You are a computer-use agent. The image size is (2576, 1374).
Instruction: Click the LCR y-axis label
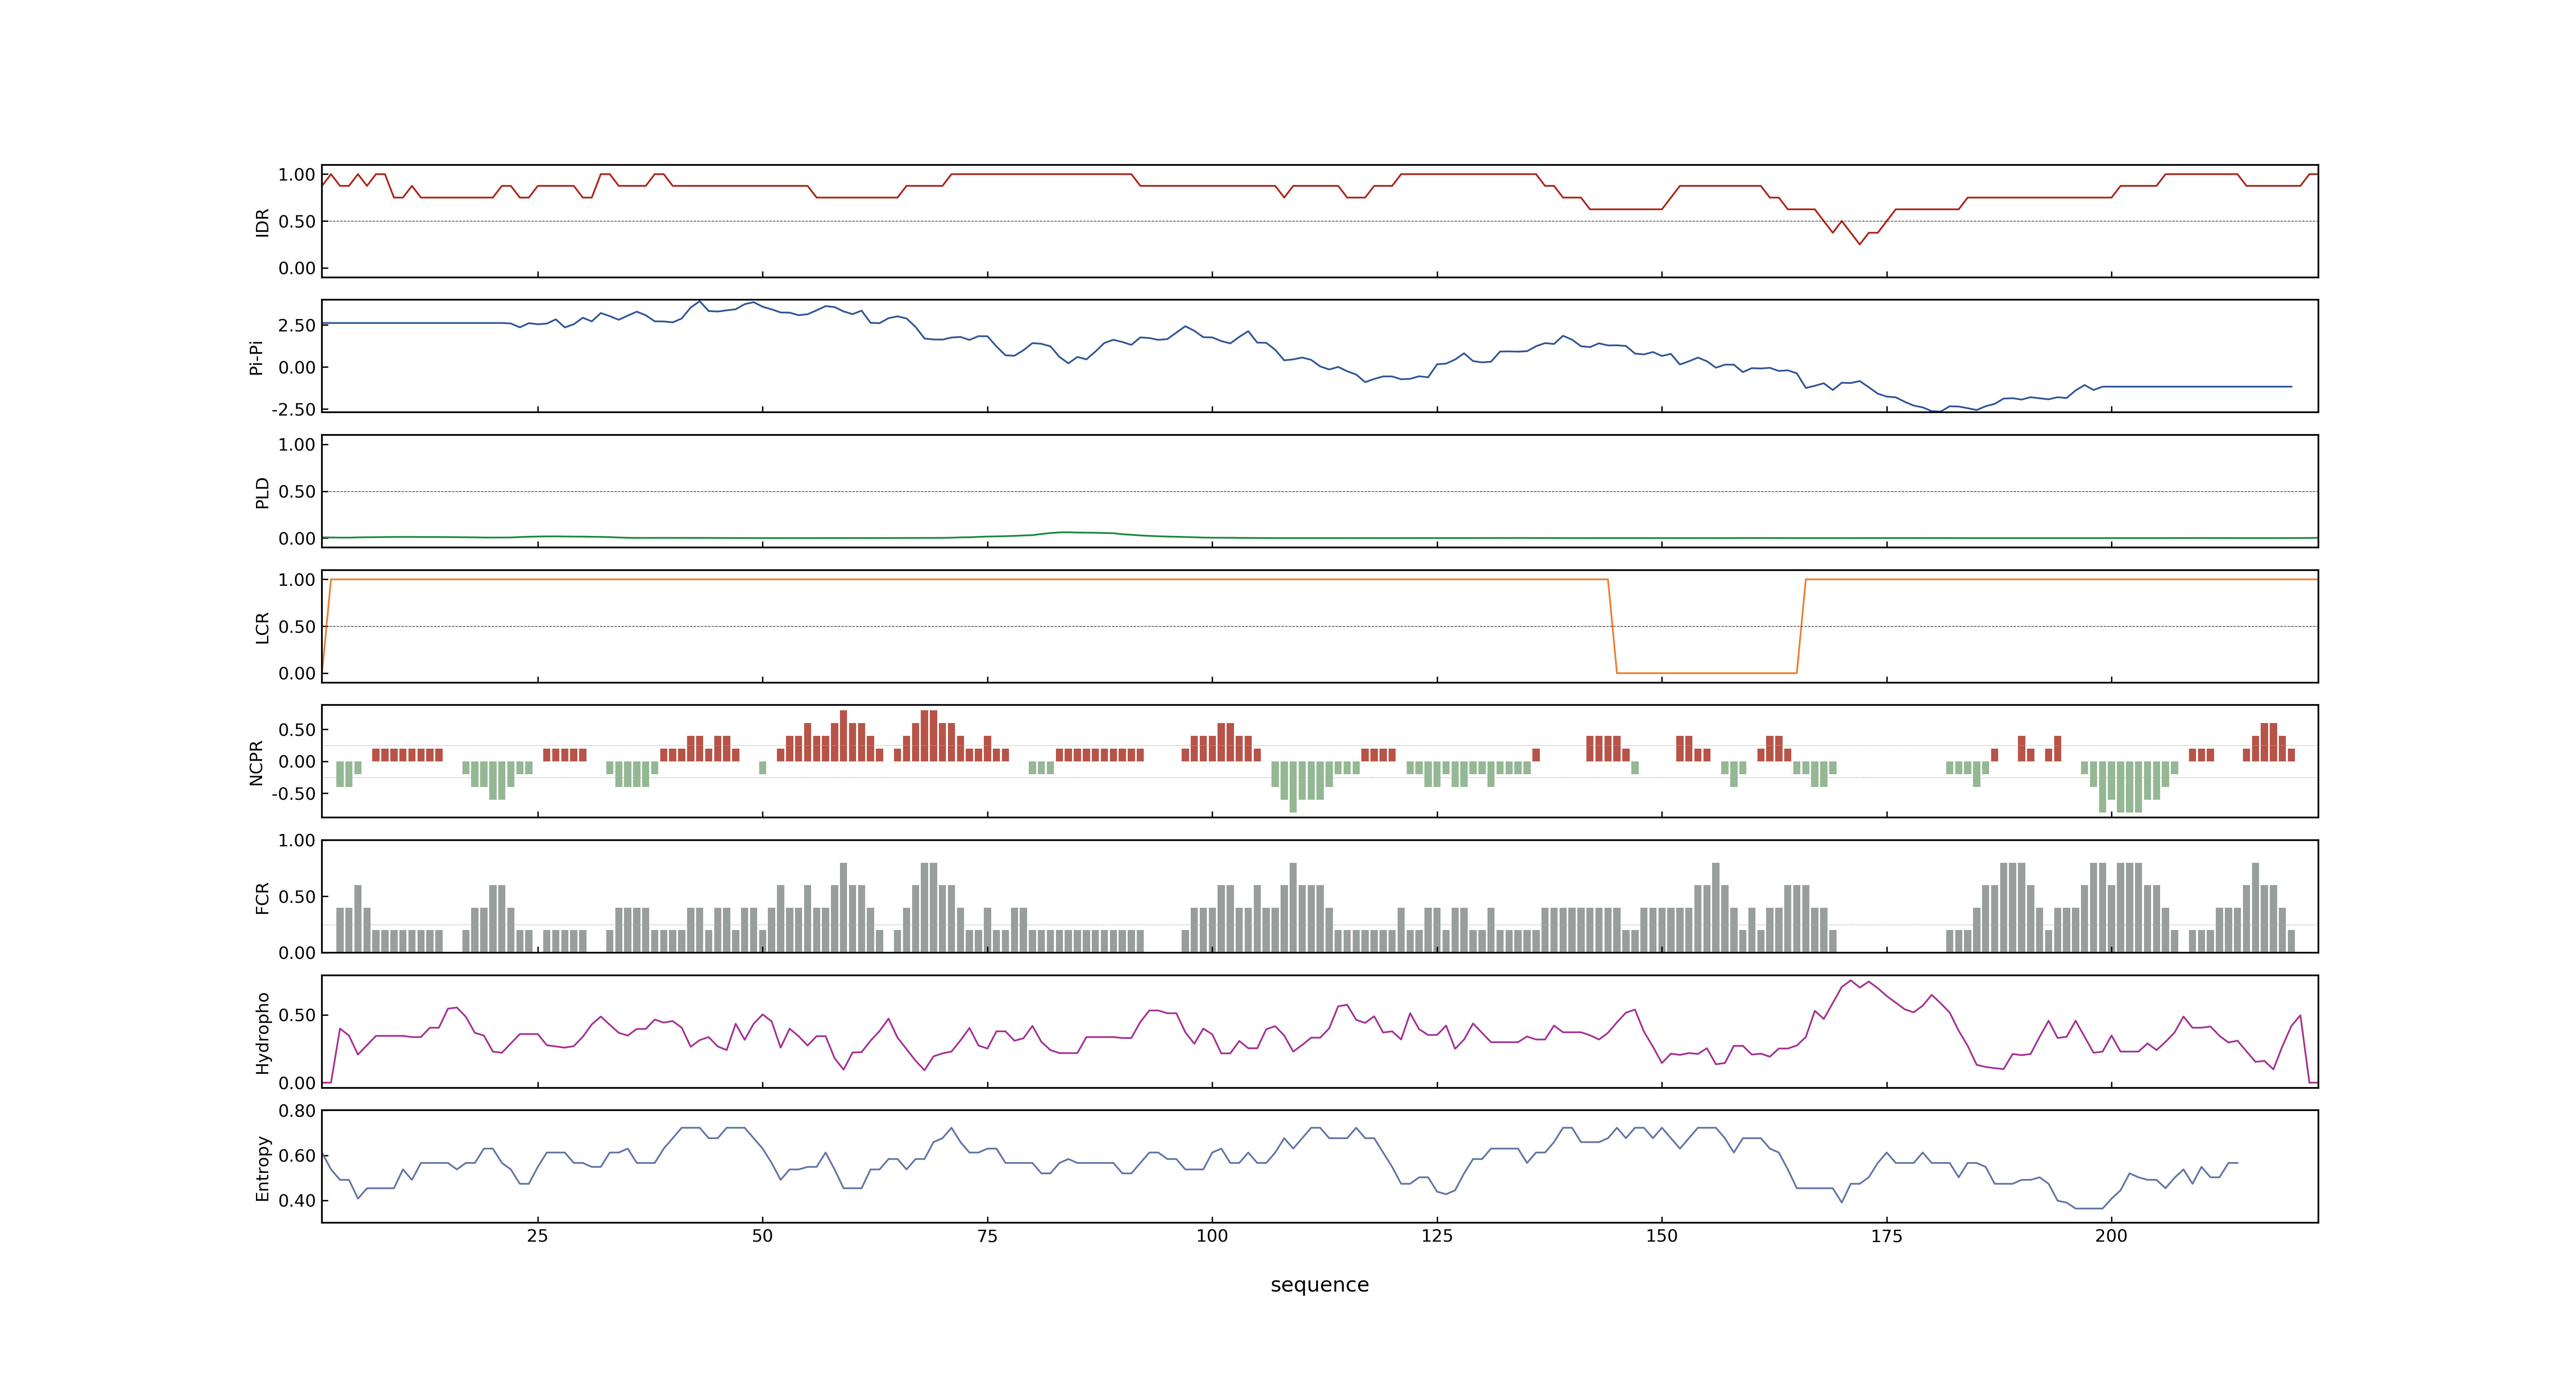click(263, 627)
